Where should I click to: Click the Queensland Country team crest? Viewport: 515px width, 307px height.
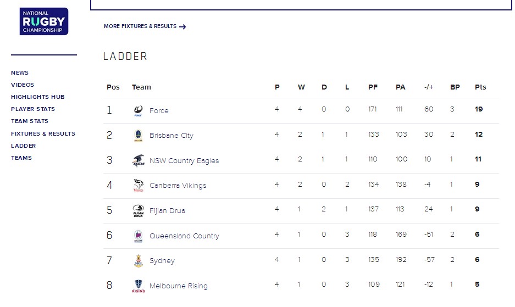point(138,236)
